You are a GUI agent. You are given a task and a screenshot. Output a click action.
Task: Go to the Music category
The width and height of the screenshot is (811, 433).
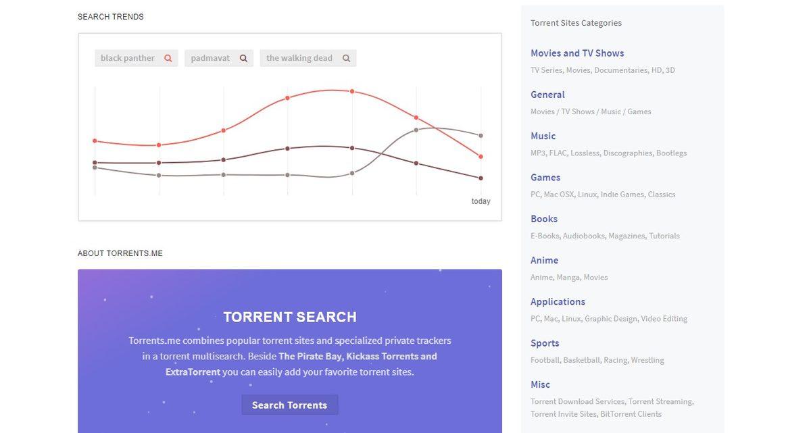coord(543,136)
